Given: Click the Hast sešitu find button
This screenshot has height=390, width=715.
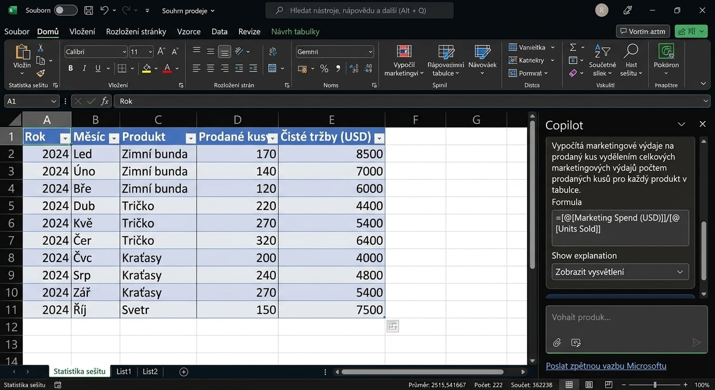Looking at the screenshot, I should pos(631,60).
